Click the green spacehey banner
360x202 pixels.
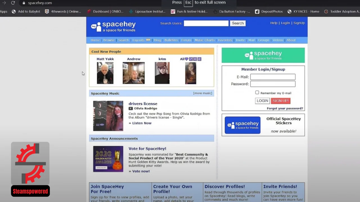pos(263,55)
